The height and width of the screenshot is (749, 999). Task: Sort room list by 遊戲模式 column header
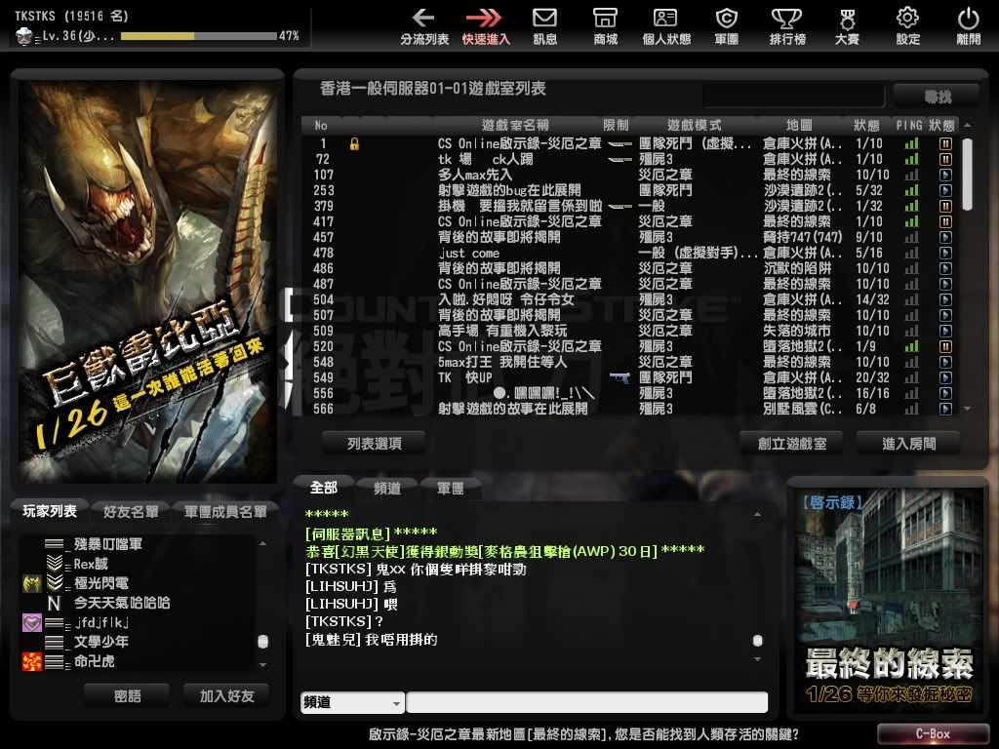[x=694, y=126]
